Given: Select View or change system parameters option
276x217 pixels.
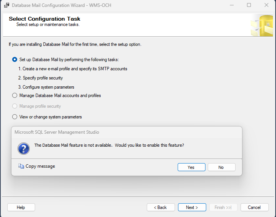Looking at the screenshot, I should coord(15,117).
